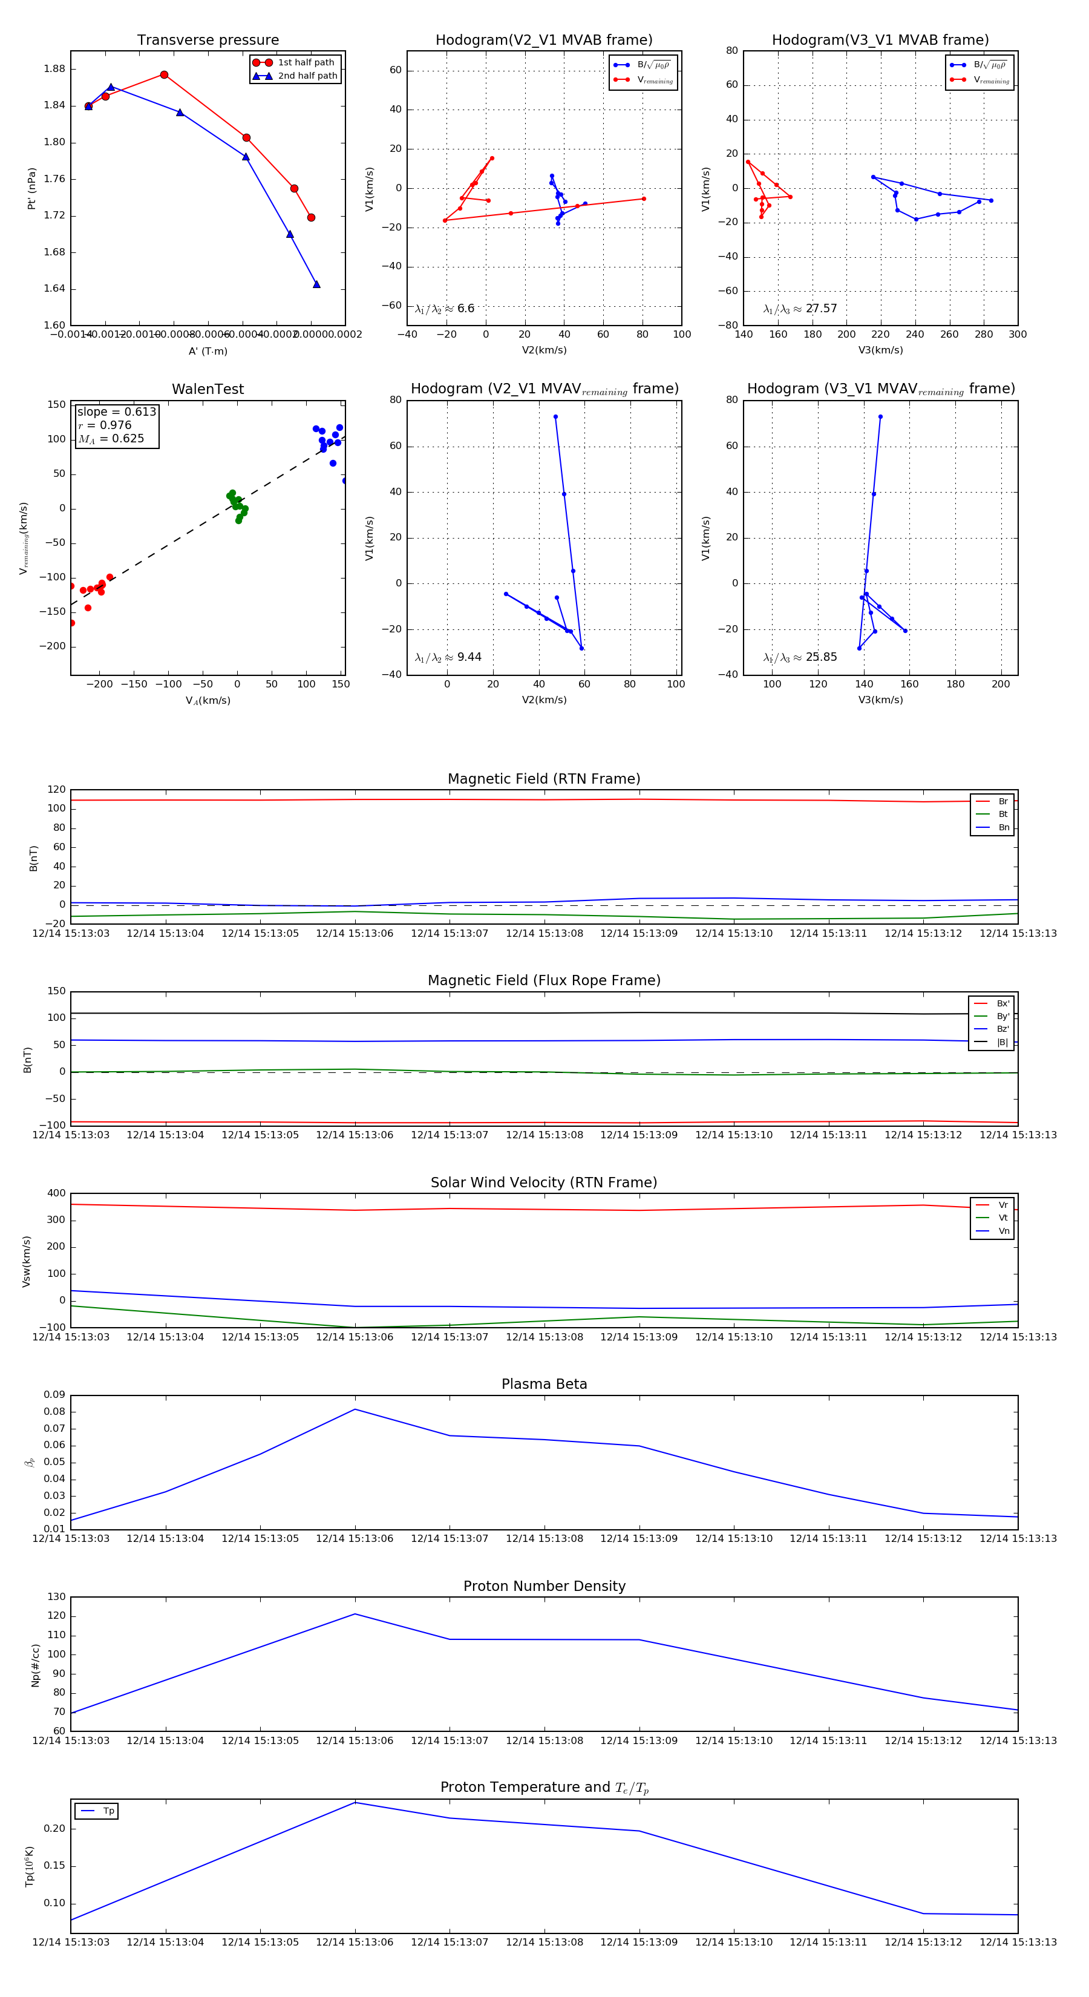Select the Bz' legend entry
Viewport: 1089px width, 1997px height.
pos(992,1029)
